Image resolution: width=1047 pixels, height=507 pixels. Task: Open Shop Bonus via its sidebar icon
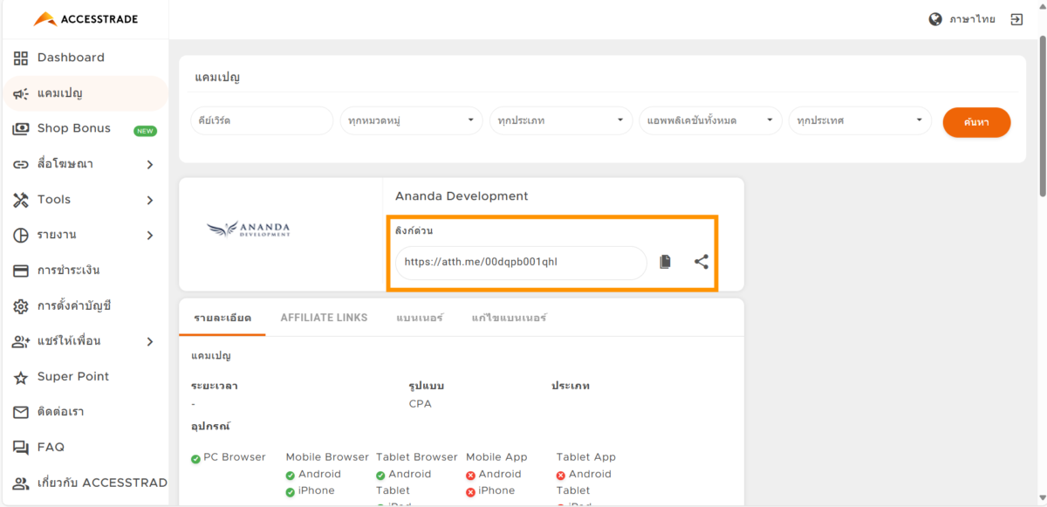(x=21, y=128)
